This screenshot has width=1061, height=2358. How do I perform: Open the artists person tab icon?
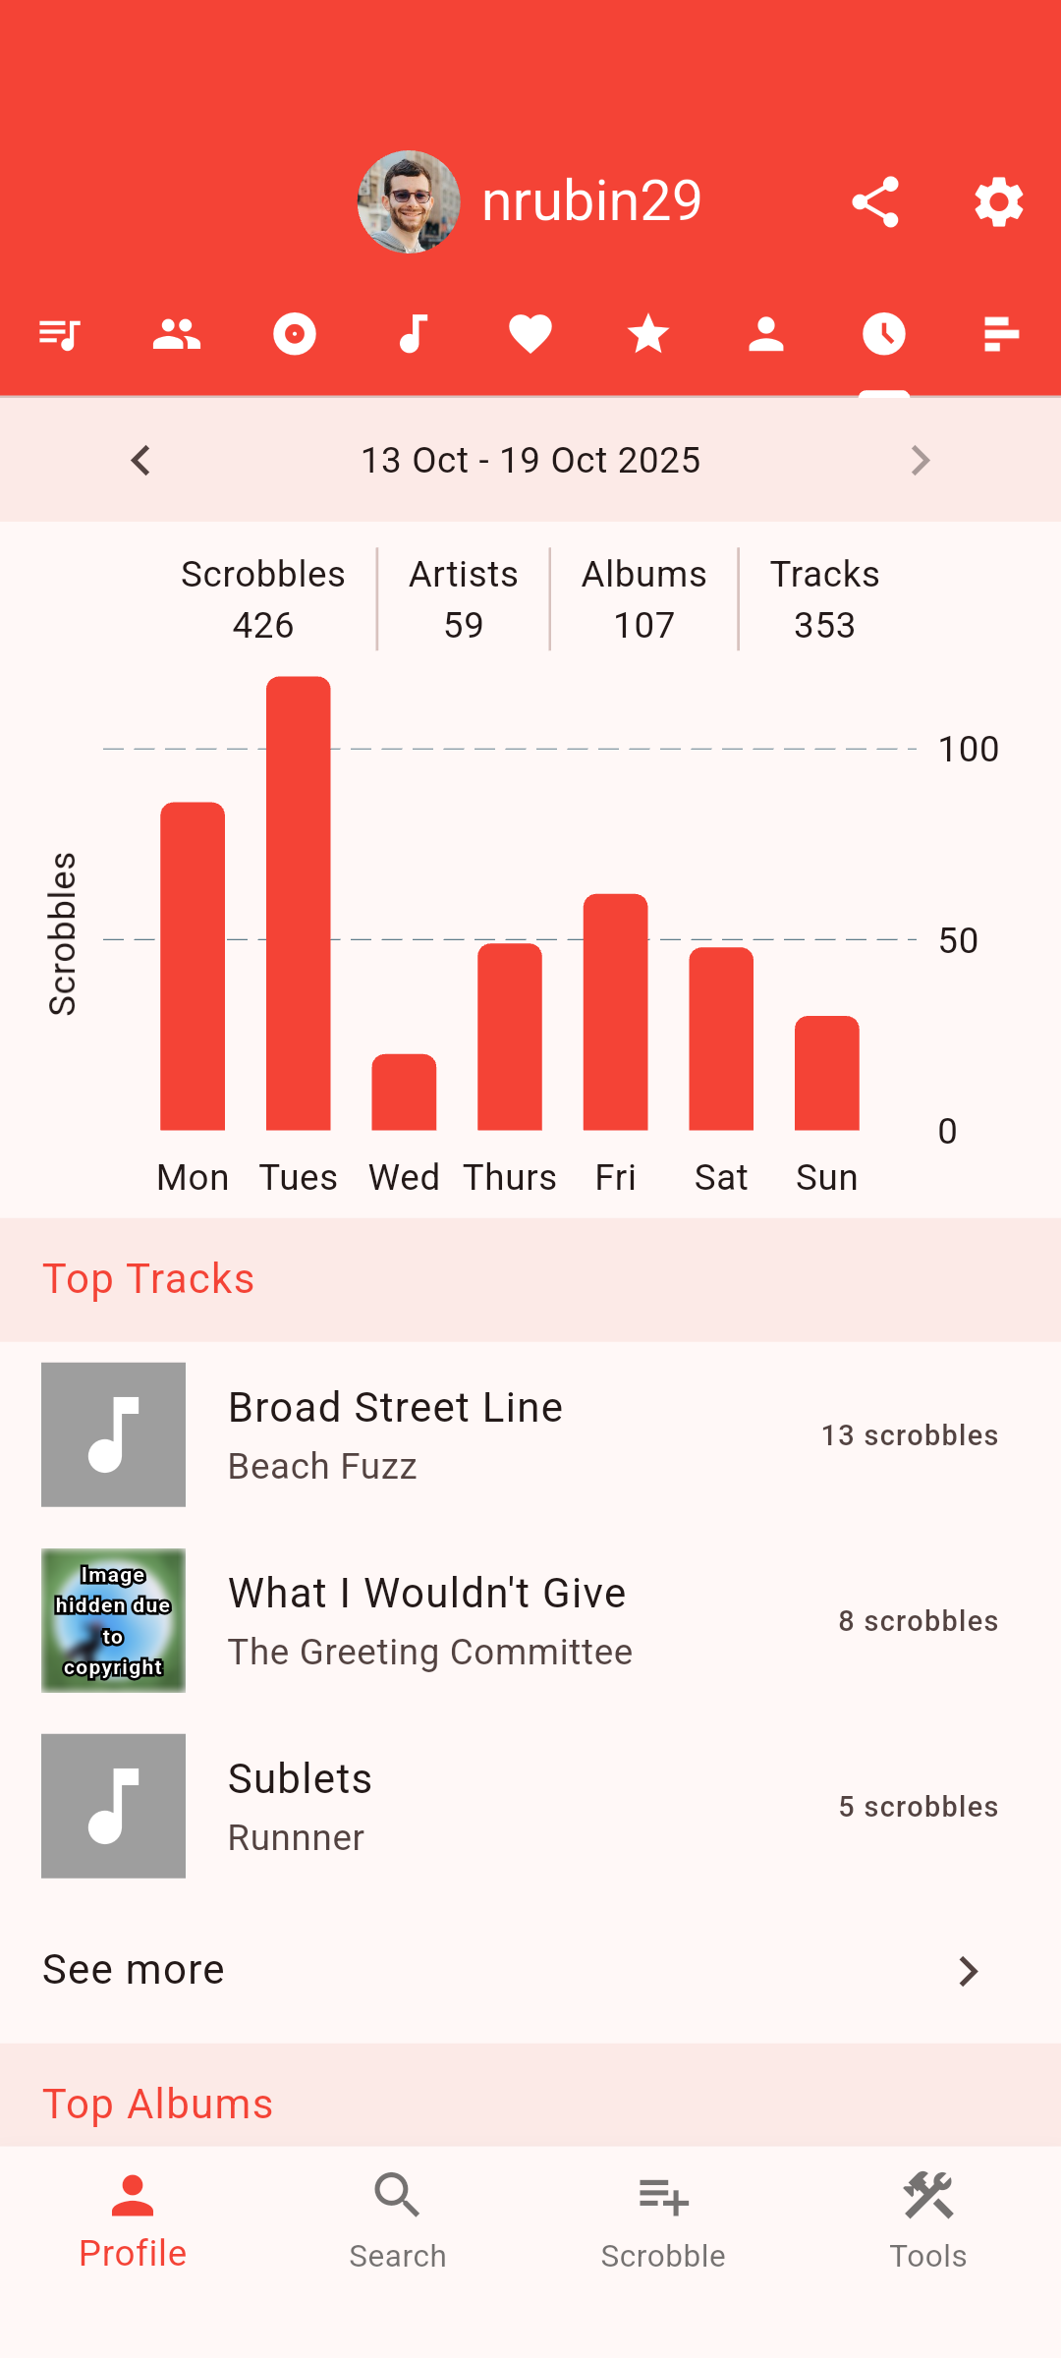tap(766, 334)
